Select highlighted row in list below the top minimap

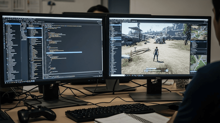pyautogui.click(x=199, y=42)
